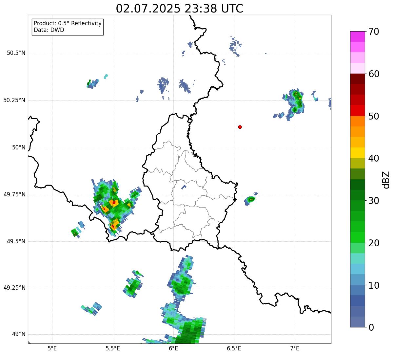This screenshot has width=394, height=355.
Task: Click the 49°N latitude label
Action: [x=19, y=334]
